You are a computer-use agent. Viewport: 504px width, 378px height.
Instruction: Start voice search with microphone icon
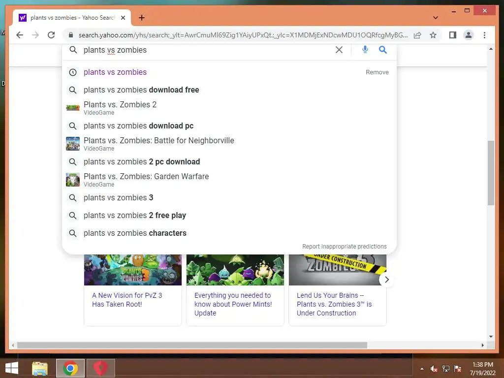(365, 50)
